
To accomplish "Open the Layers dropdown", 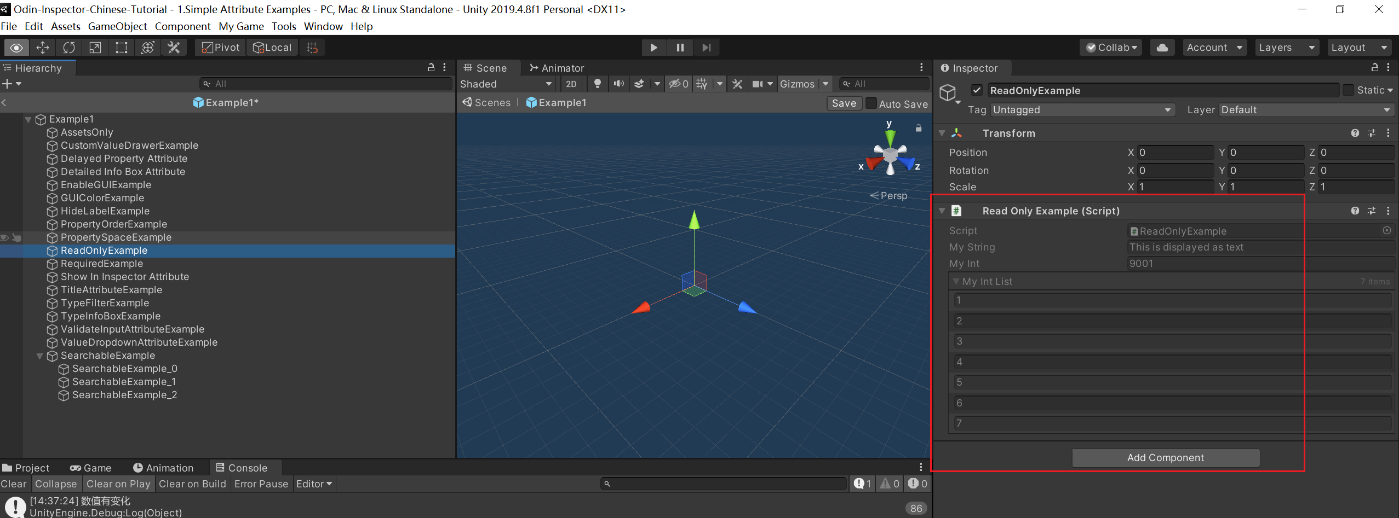I will pos(1287,48).
